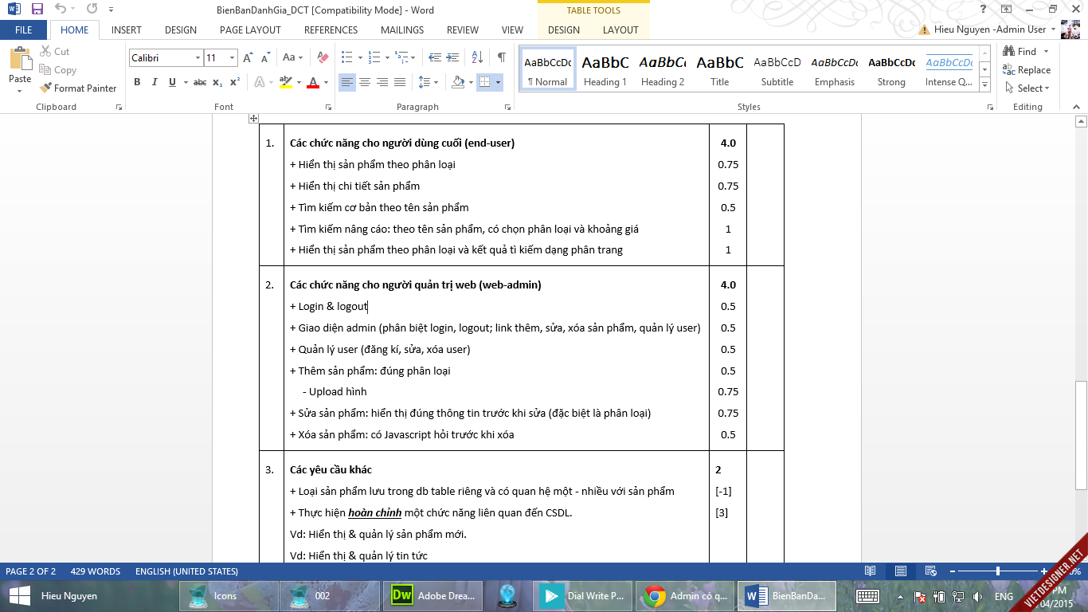Toggle Italic formatting

pos(155,82)
